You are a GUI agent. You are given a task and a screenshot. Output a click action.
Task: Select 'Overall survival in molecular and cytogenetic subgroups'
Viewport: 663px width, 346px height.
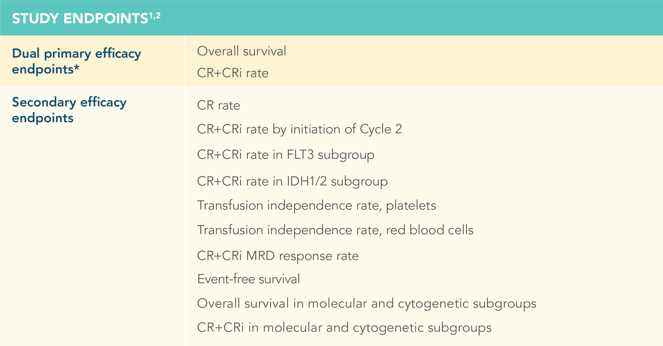click(x=367, y=304)
